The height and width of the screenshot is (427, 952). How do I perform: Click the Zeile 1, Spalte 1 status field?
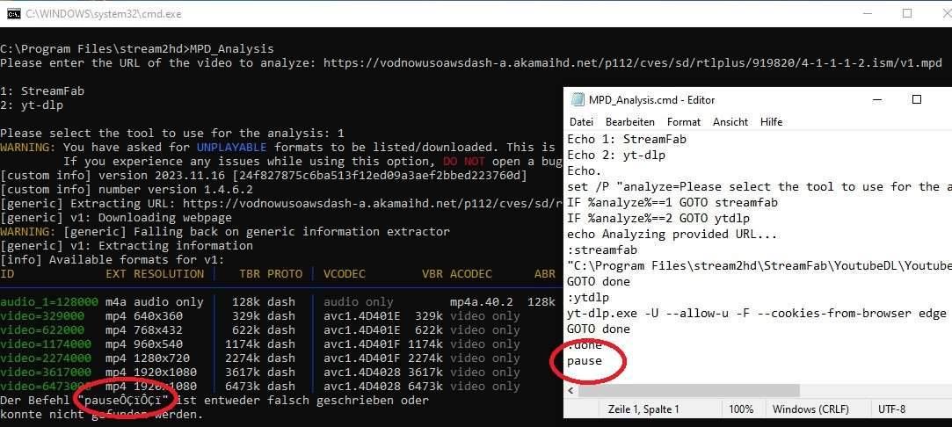coord(643,409)
